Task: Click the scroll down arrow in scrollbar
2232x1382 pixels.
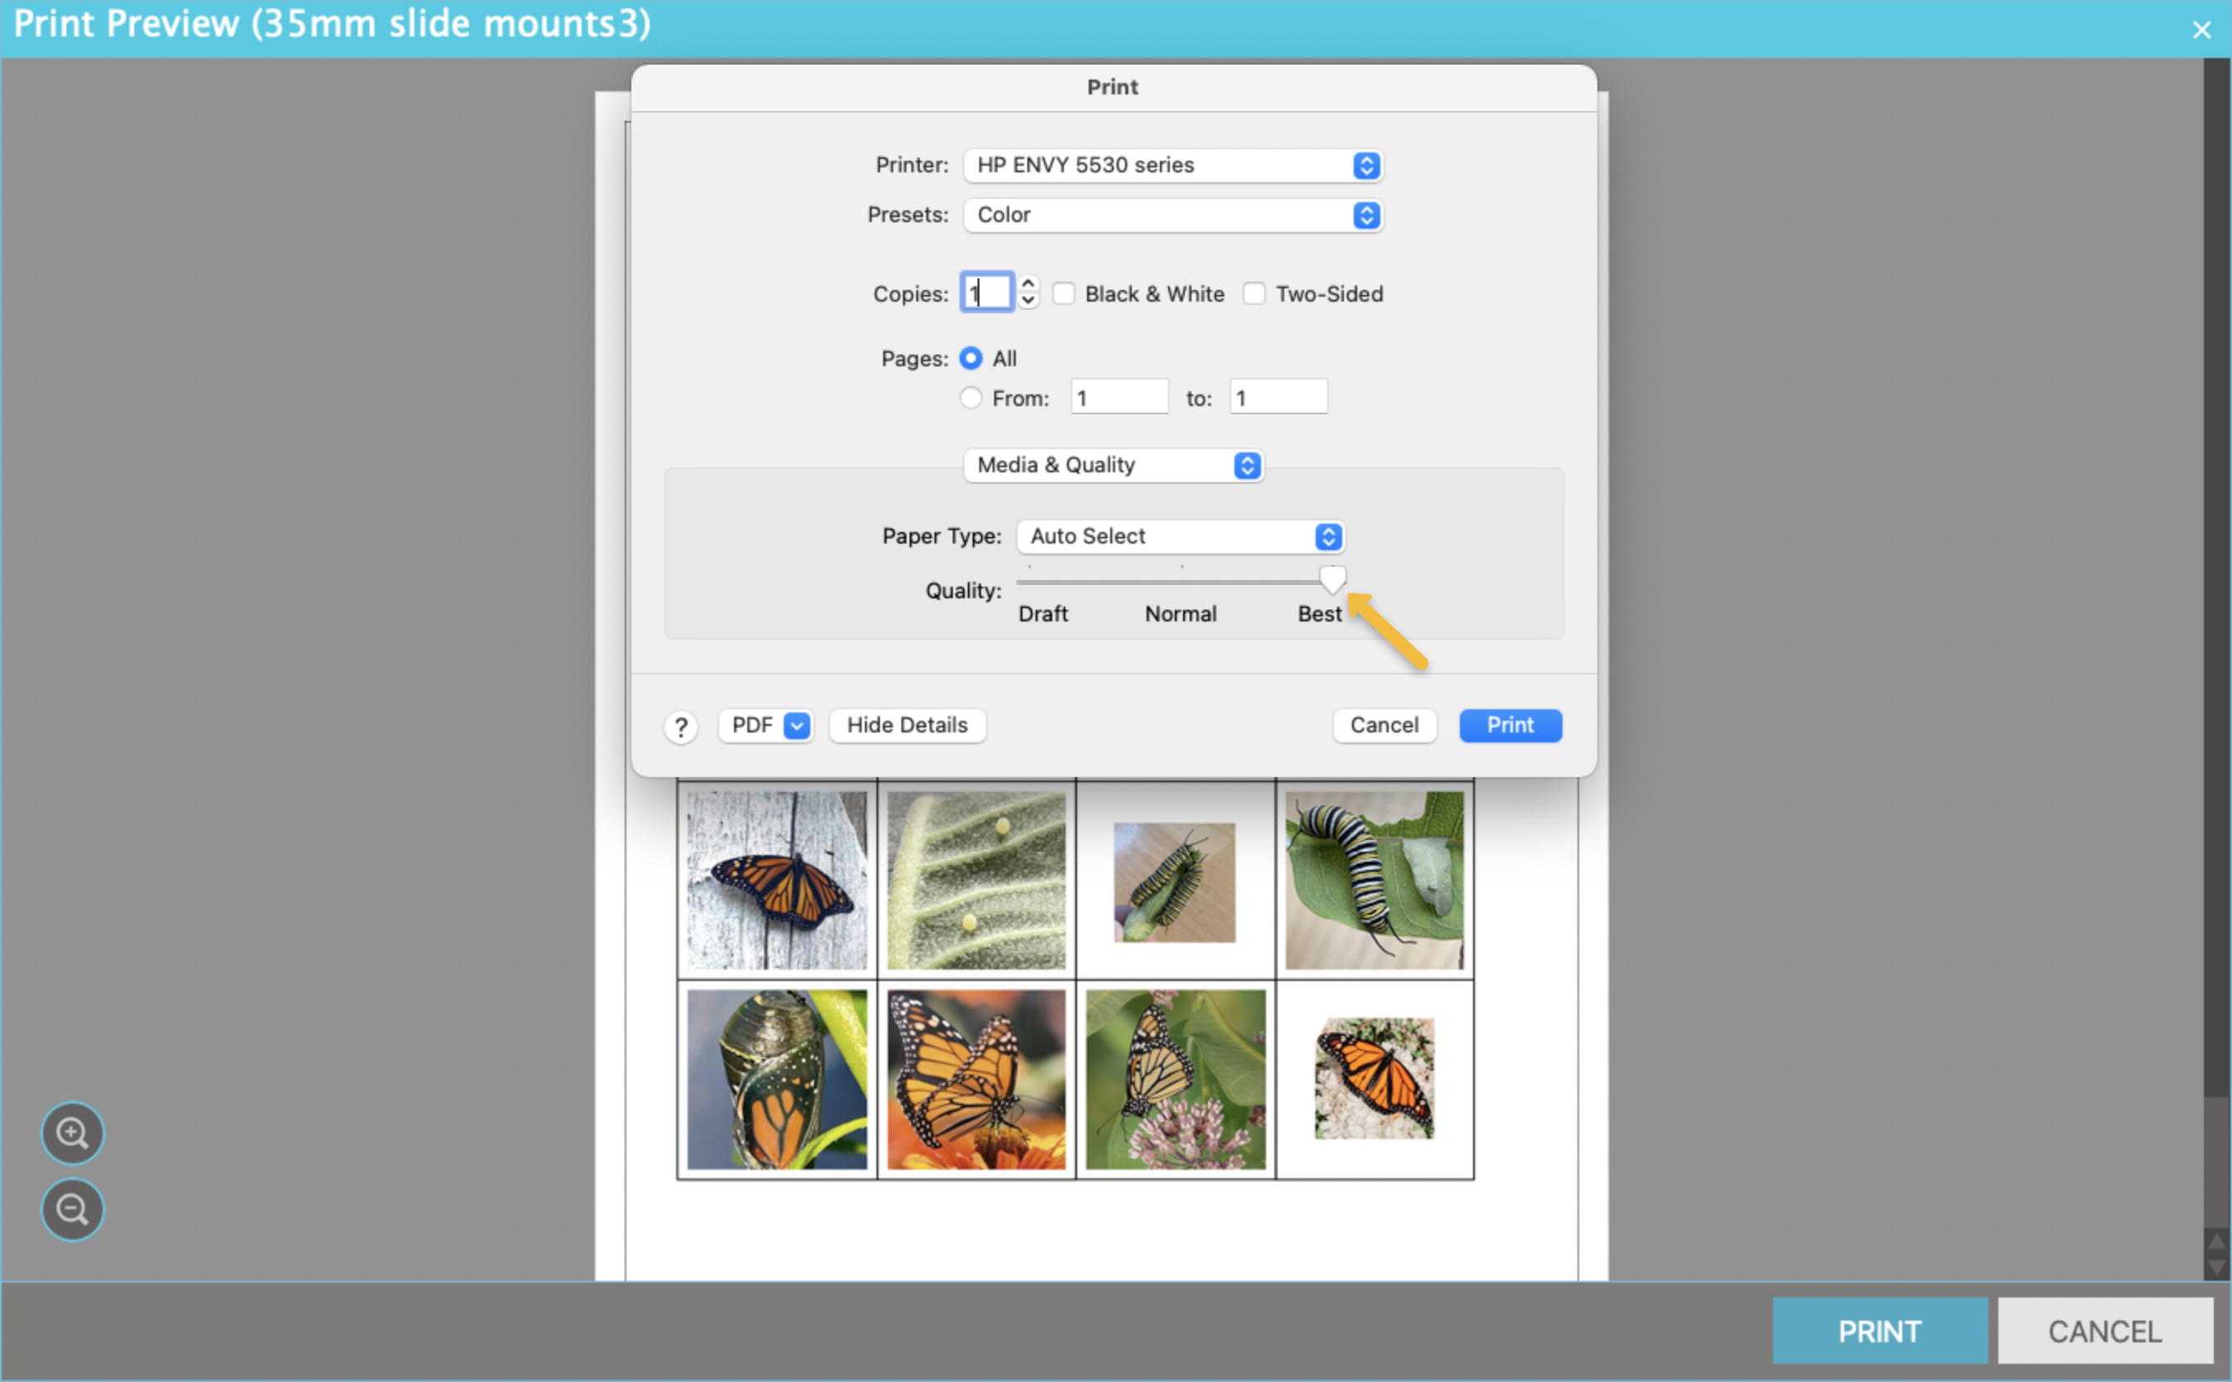Action: click(2215, 1267)
